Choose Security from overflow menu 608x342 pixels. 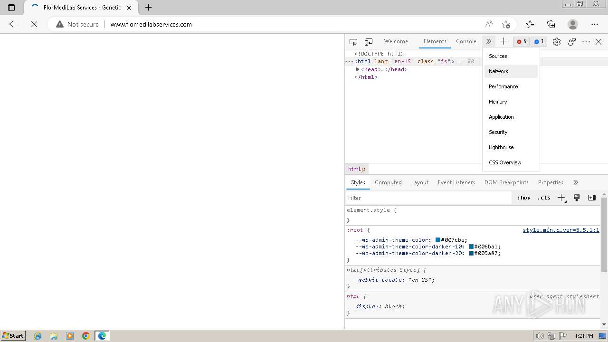pos(511,132)
